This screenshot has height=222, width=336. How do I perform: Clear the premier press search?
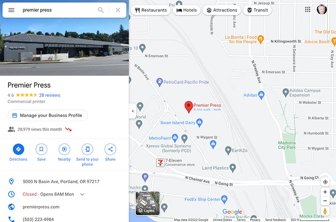click(118, 10)
